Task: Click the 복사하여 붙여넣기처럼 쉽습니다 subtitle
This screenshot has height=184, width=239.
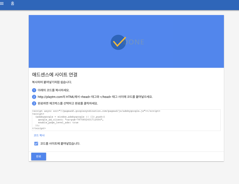Action: tap(52, 82)
